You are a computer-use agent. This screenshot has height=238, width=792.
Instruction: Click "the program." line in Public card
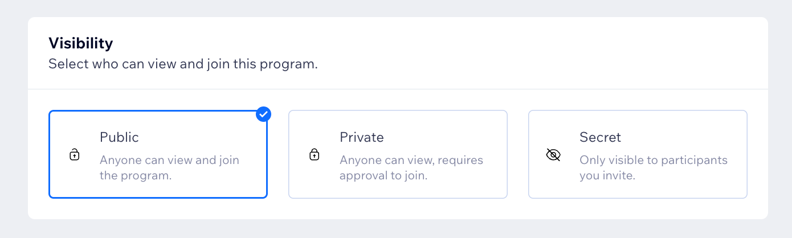(135, 175)
